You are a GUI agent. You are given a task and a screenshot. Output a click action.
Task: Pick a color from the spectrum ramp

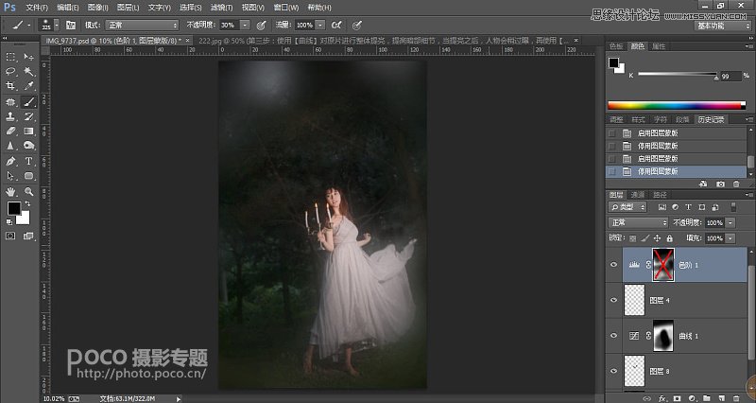click(677, 105)
